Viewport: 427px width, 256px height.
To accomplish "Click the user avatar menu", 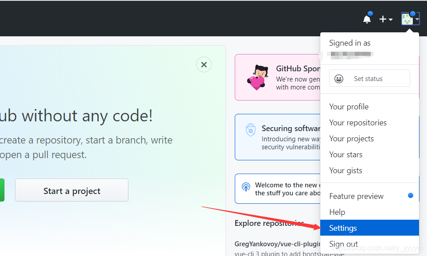I will pos(410,19).
